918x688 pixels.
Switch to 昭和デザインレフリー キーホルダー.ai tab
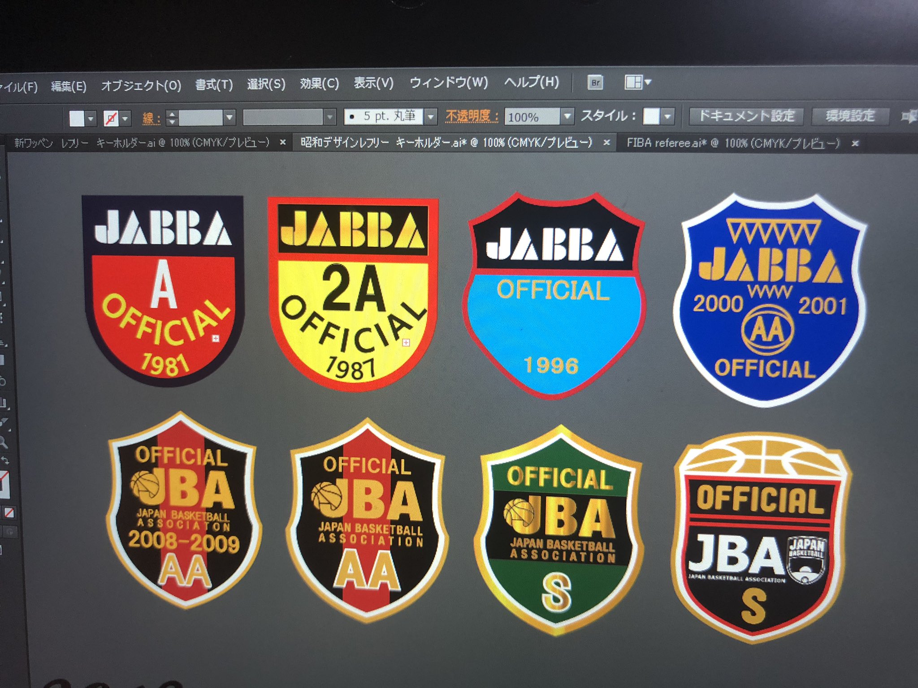446,142
